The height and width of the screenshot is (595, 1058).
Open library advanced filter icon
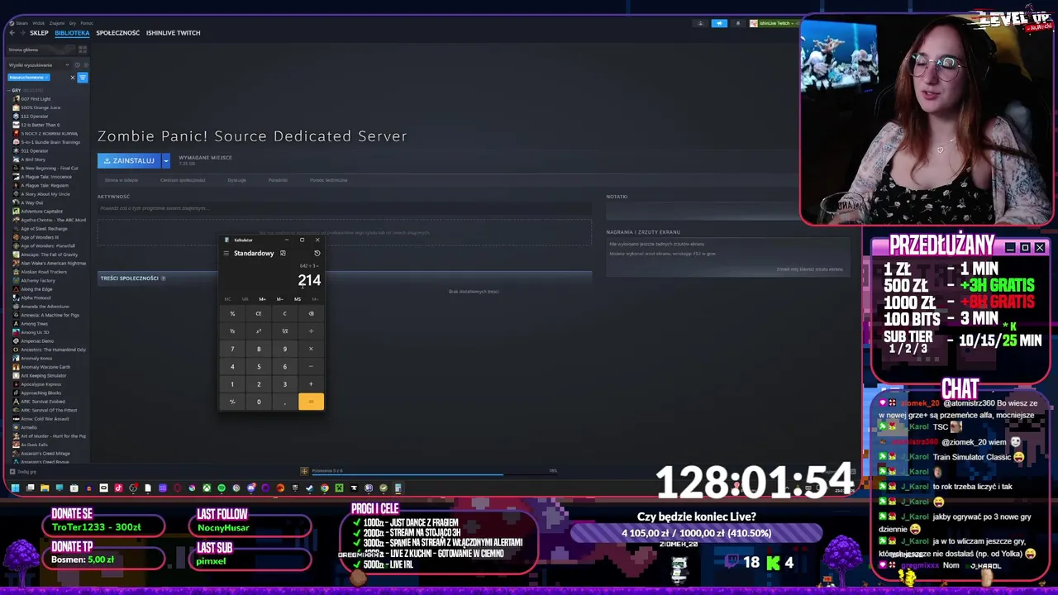pyautogui.click(x=83, y=78)
